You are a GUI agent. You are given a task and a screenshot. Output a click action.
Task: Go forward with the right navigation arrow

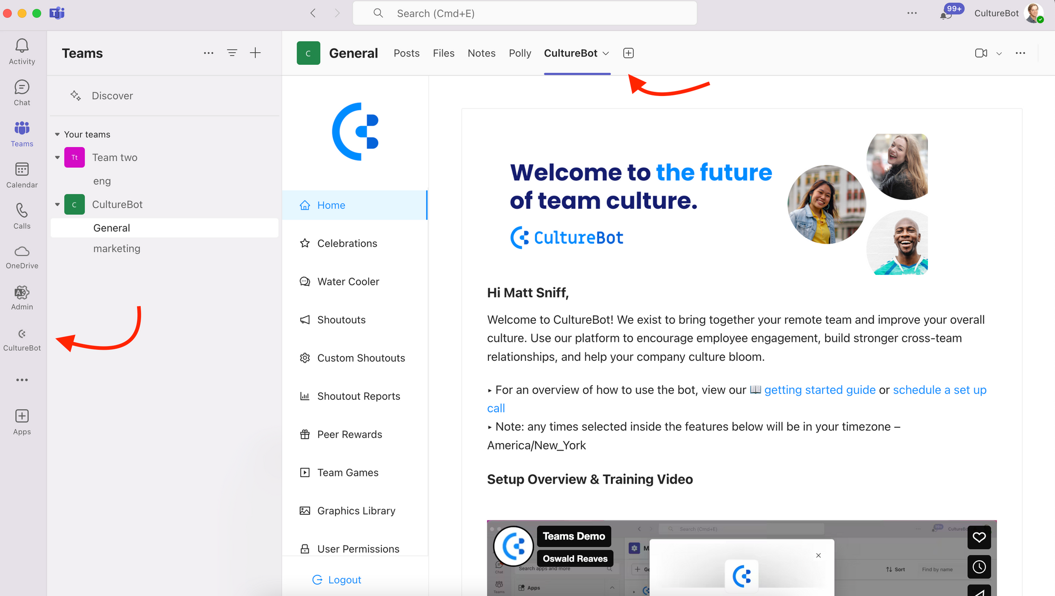coord(337,13)
